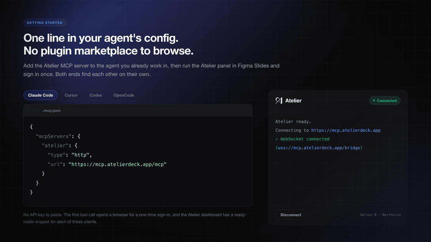Click the Atelier panel title text

293,101
